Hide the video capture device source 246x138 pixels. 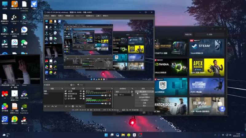click(81, 94)
